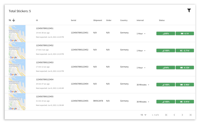
Task: Click the 'Total Stickers: 5' heading
Action: click(x=20, y=11)
